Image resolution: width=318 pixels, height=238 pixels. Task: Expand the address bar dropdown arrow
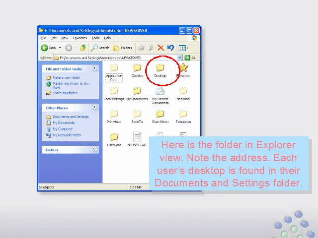tap(180, 58)
